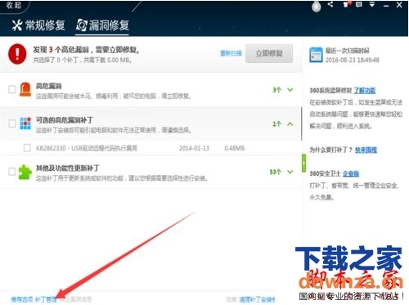
Task: Click the green side panel collapse handle
Action: pos(303,163)
